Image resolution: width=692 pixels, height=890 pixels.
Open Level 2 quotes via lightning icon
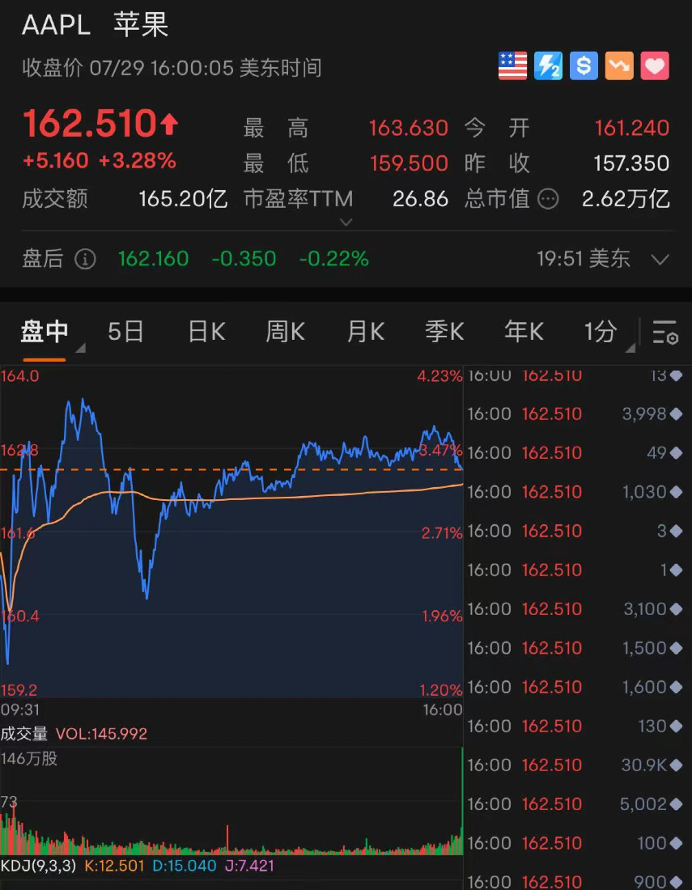(x=547, y=66)
